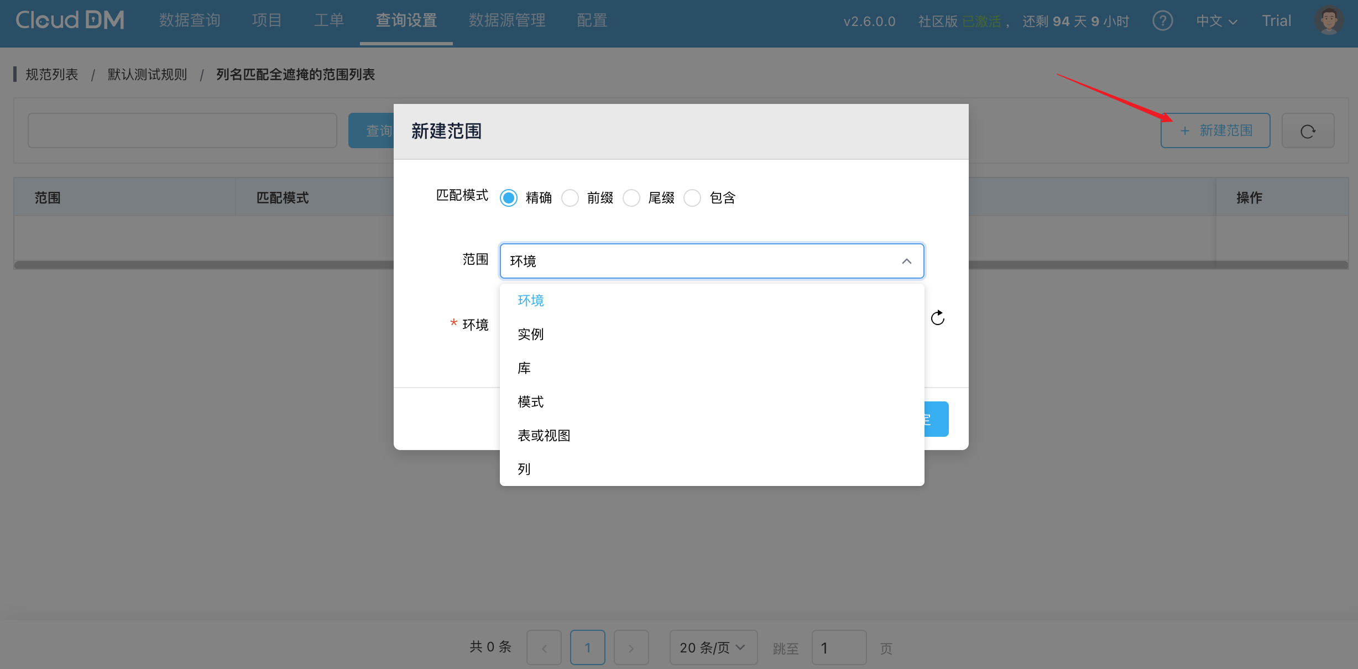
Task: Choose 实例 from the range list
Action: (x=531, y=334)
